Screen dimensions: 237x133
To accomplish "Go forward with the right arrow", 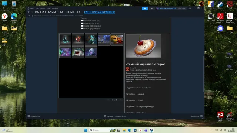I will pyautogui.click(x=32, y=12).
